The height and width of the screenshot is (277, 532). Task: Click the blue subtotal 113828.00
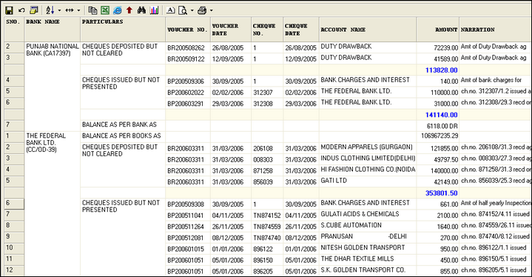[x=442, y=70]
